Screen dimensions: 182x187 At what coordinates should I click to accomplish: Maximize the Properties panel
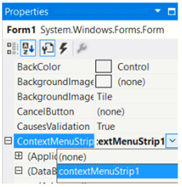coord(171,11)
